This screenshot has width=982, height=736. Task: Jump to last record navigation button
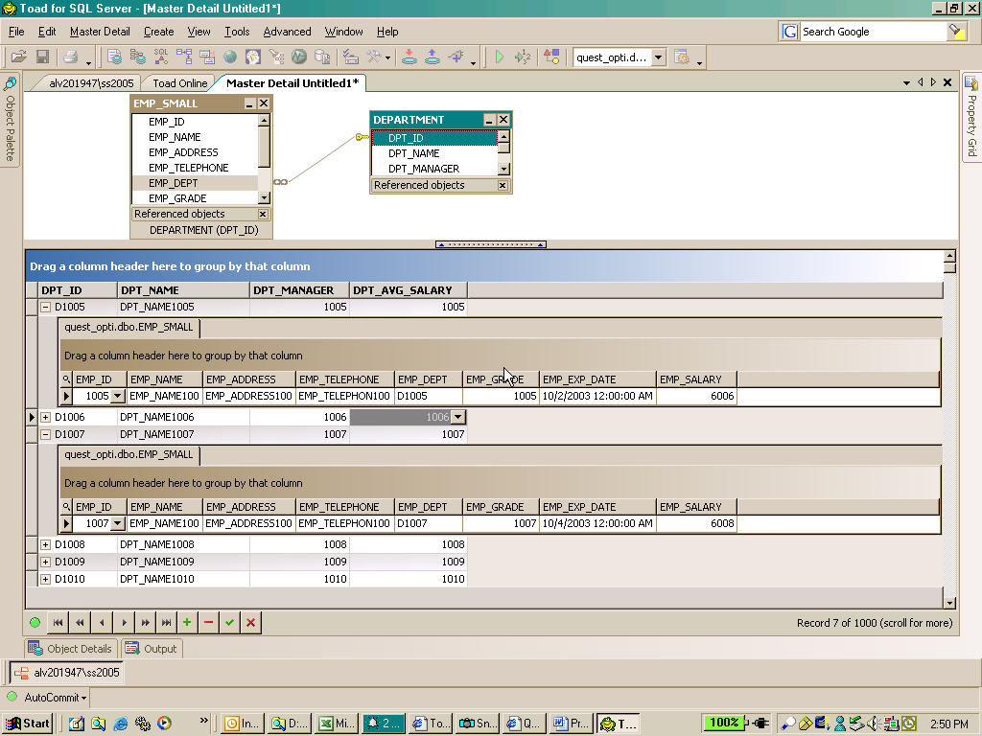167,623
